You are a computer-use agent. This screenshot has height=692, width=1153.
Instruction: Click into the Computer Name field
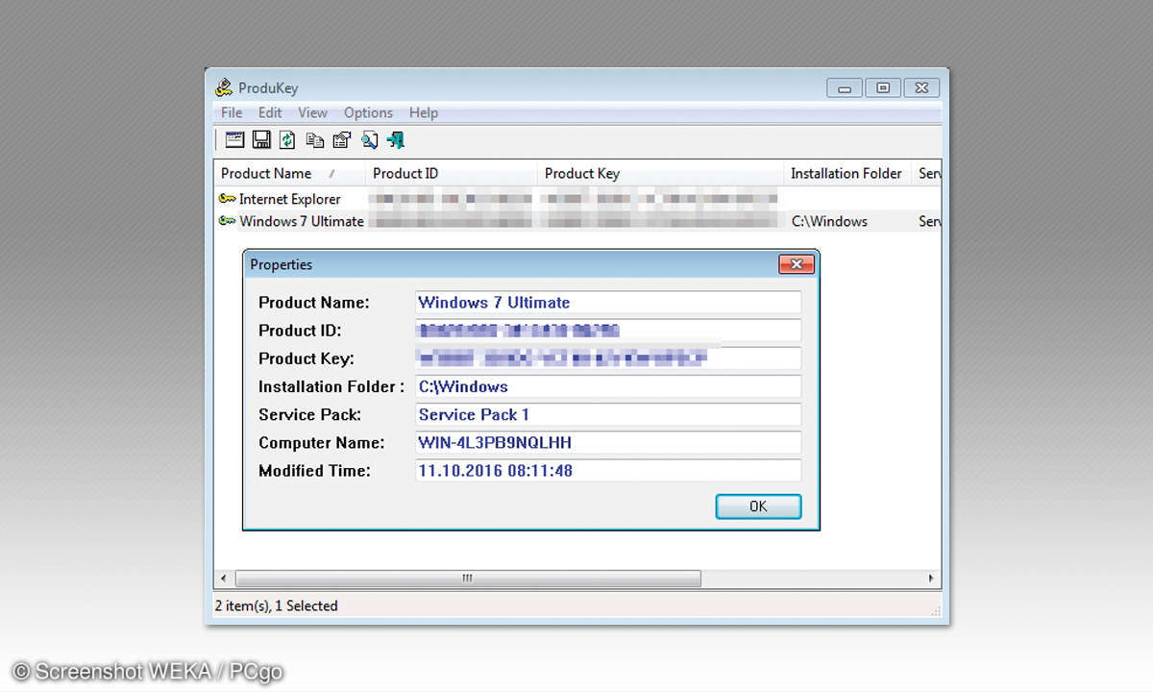(x=607, y=443)
